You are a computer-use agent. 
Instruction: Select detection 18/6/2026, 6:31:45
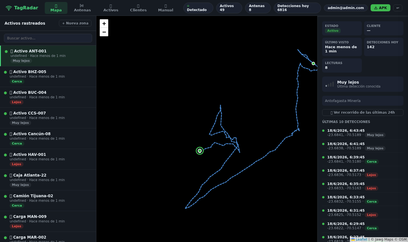click(363, 213)
